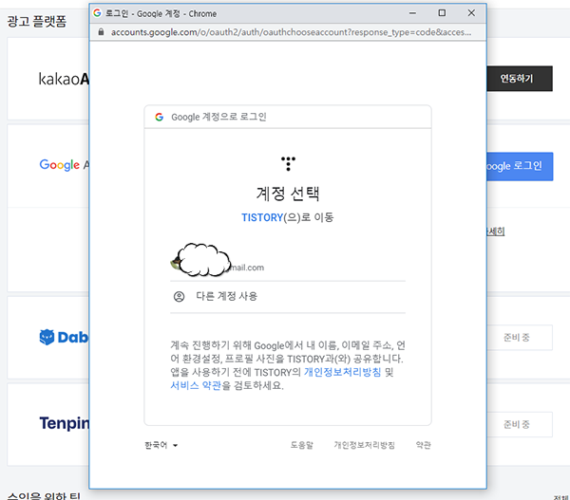Screen dimensions: 570x500
Task: Maximize the Google login popup window
Action: 442,13
